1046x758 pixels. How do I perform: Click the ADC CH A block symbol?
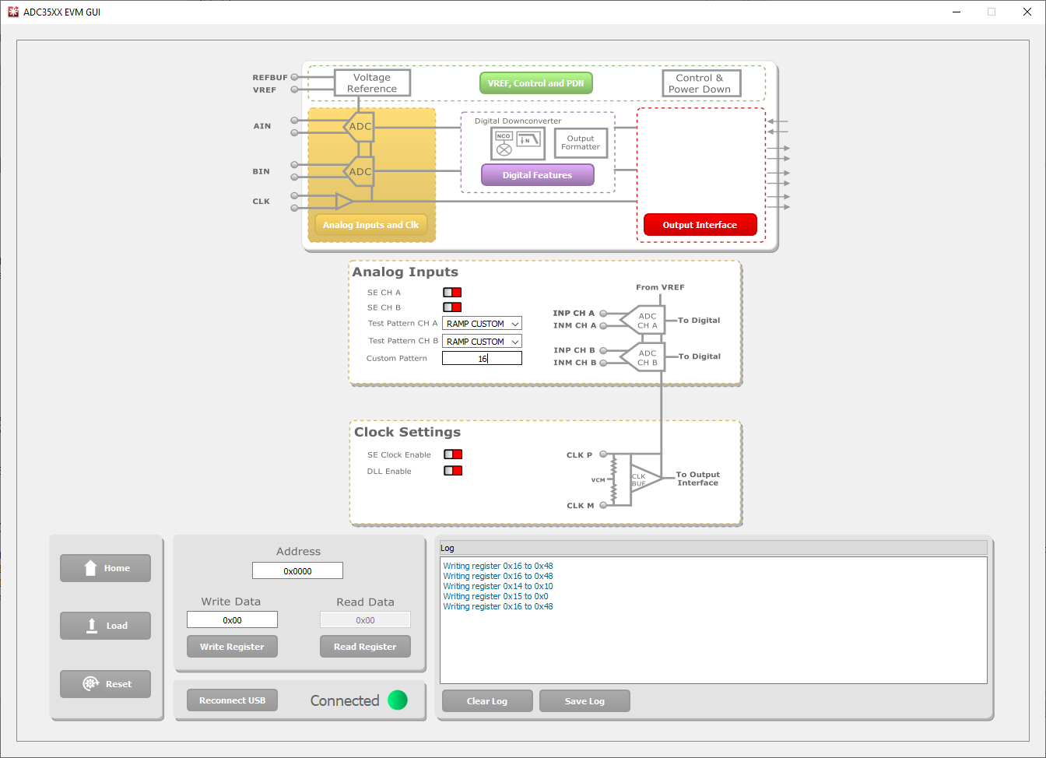pos(644,321)
